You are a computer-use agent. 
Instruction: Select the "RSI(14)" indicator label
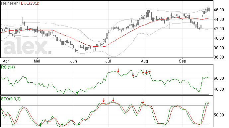click(8, 67)
